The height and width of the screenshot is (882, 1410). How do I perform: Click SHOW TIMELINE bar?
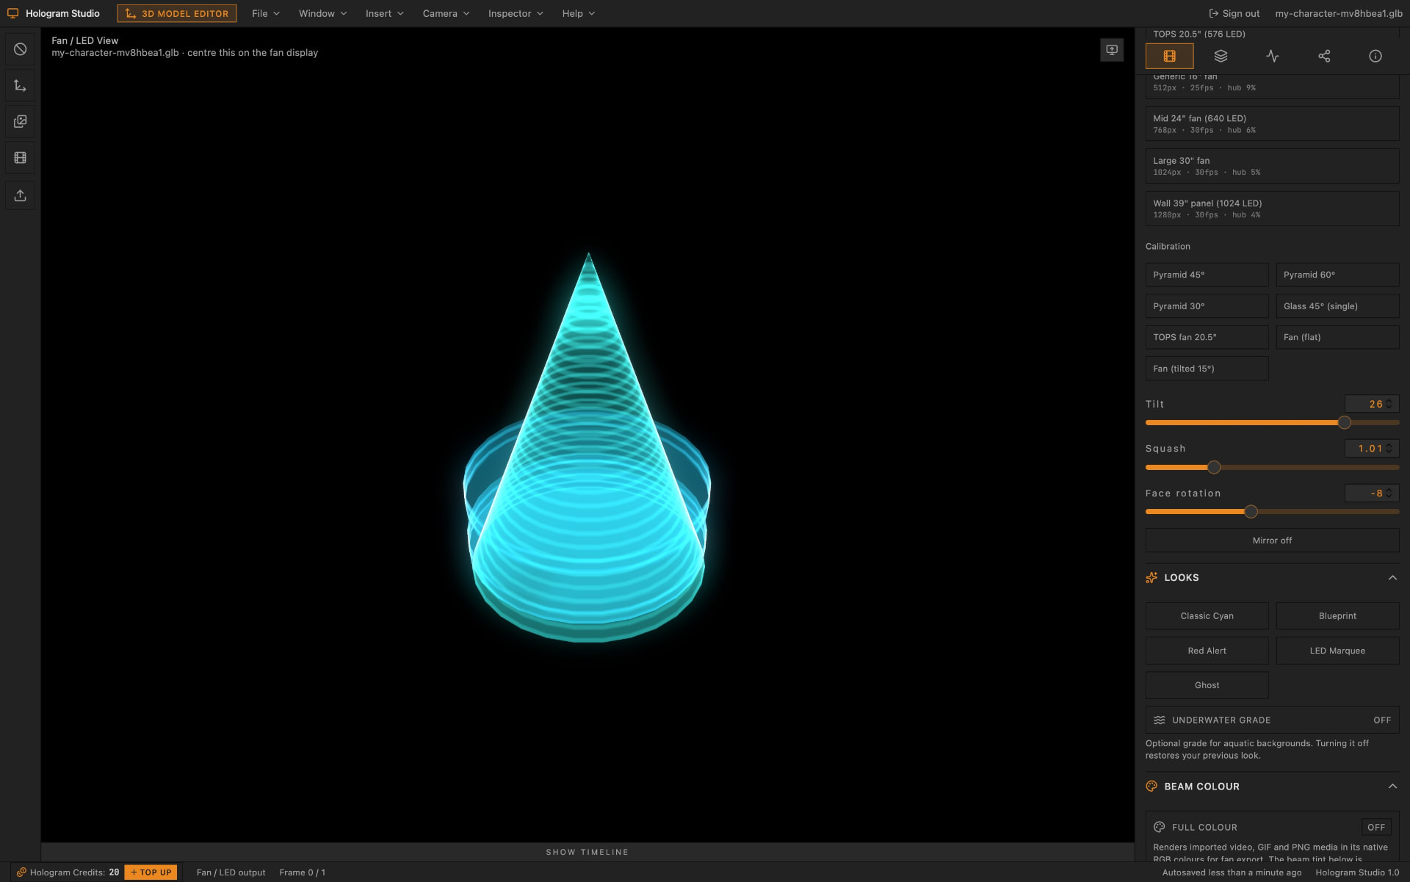tap(587, 852)
